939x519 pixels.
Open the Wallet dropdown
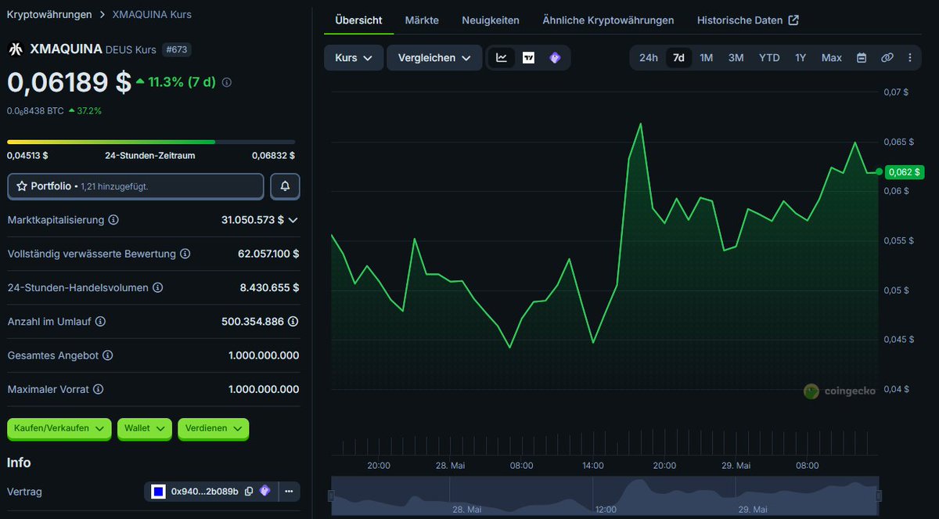coord(145,428)
